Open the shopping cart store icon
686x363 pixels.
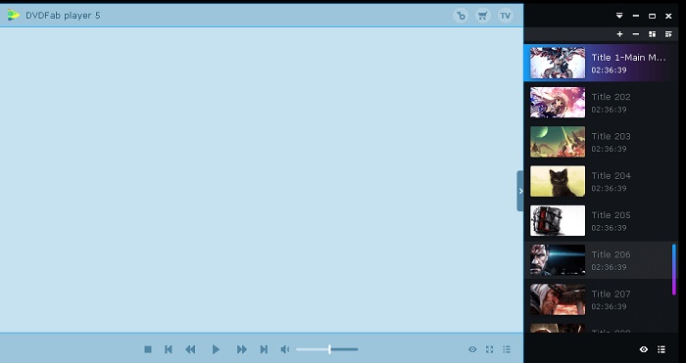[482, 16]
